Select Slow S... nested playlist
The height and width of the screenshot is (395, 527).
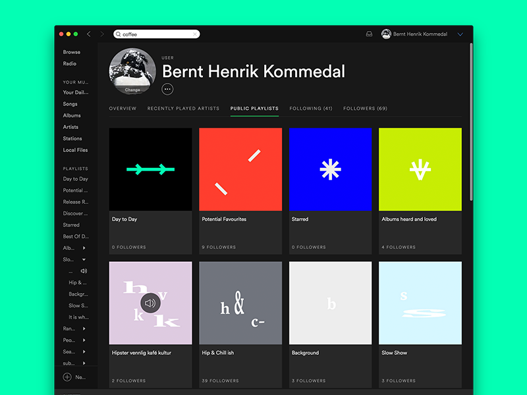[x=78, y=305]
